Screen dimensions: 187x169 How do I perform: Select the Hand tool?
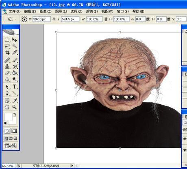click(x=7, y=107)
